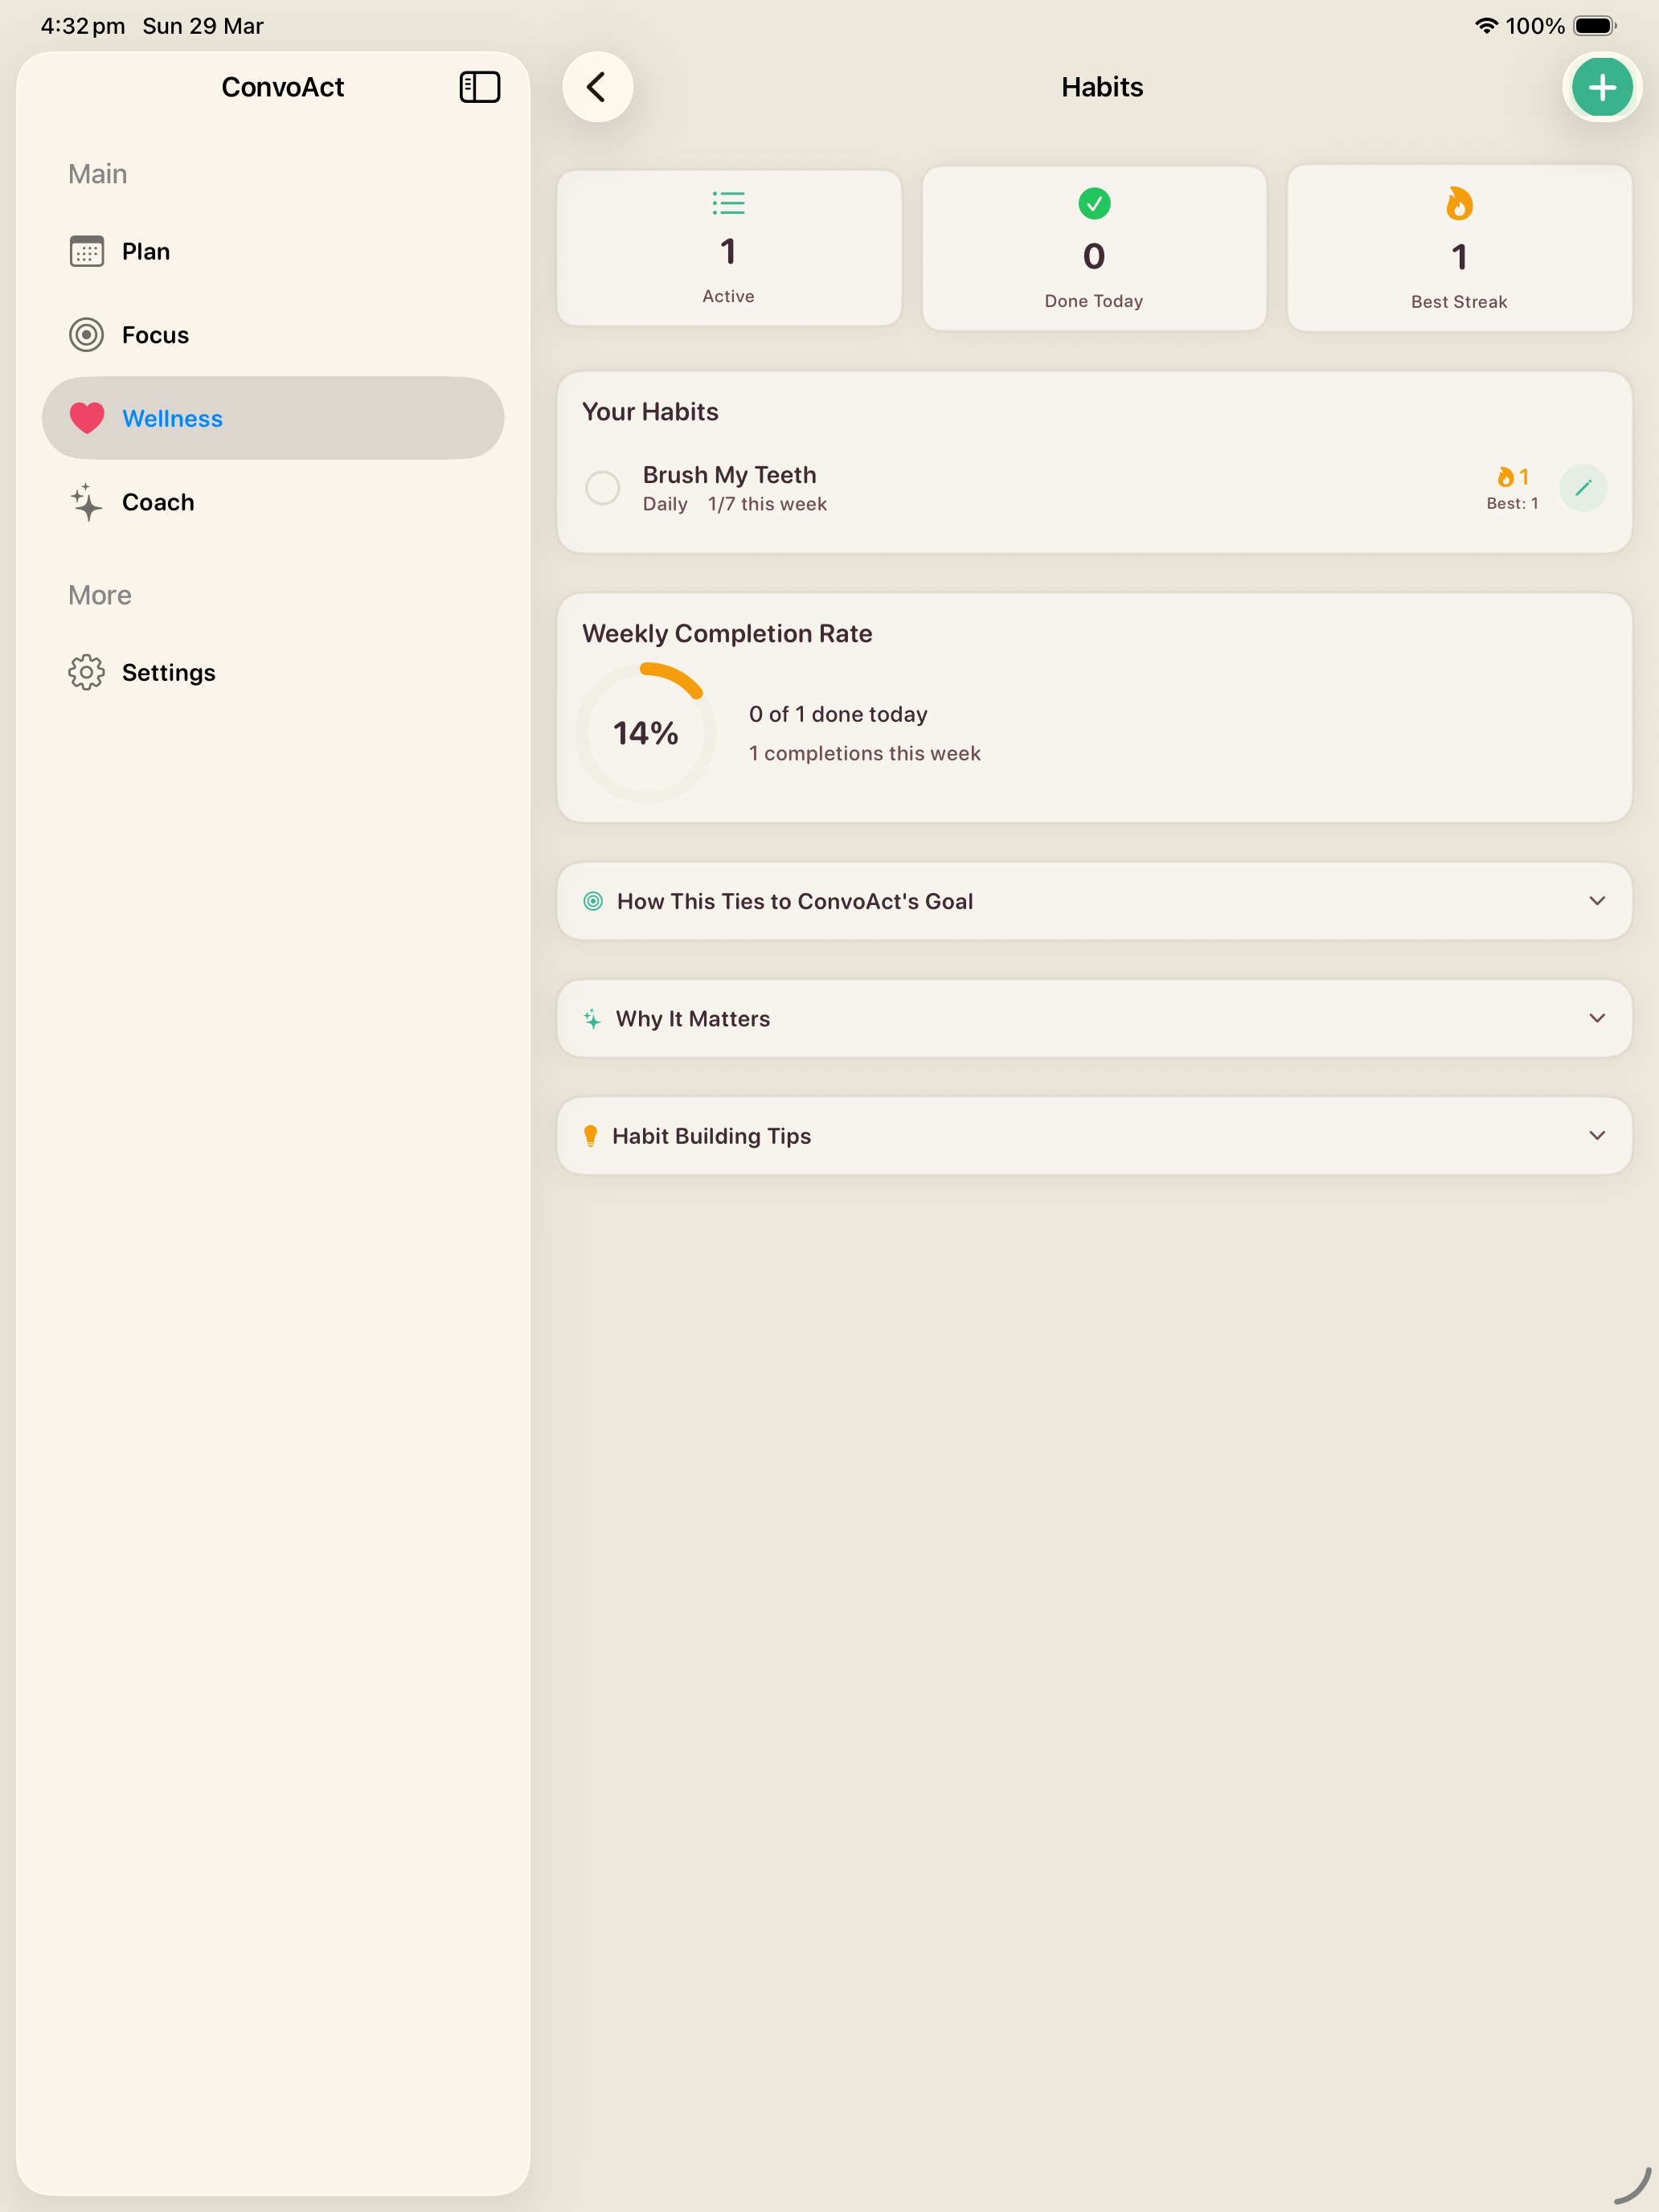Click the Focus target icon
1659x2212 pixels.
pos(87,334)
